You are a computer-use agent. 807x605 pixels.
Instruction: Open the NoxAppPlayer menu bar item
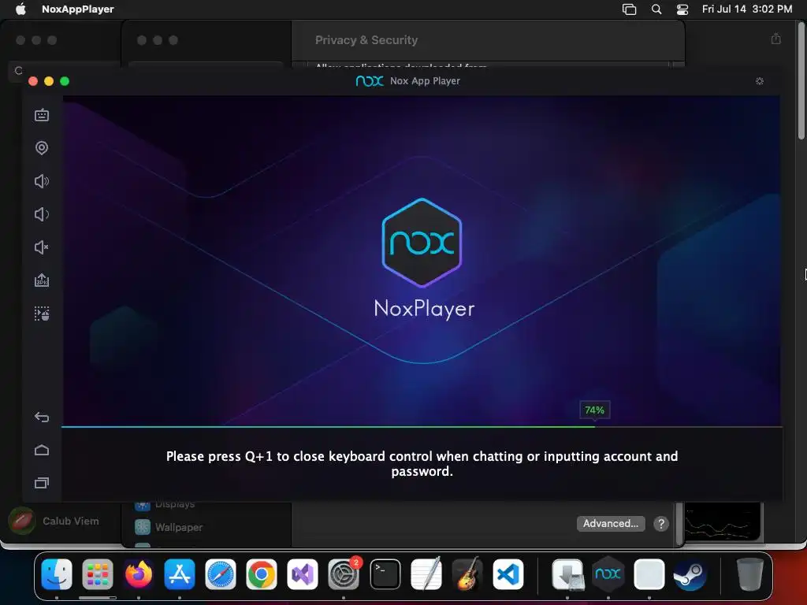78,9
